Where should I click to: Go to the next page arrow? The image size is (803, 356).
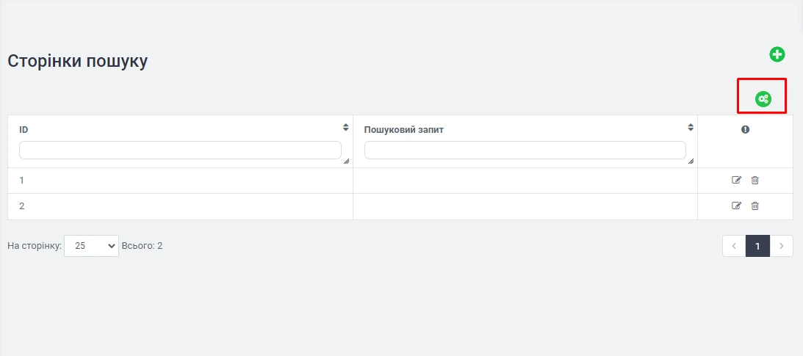782,247
